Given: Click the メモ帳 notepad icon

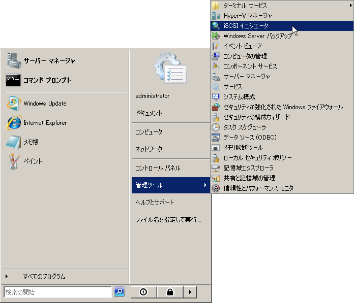Looking at the screenshot, I should (x=13, y=142).
